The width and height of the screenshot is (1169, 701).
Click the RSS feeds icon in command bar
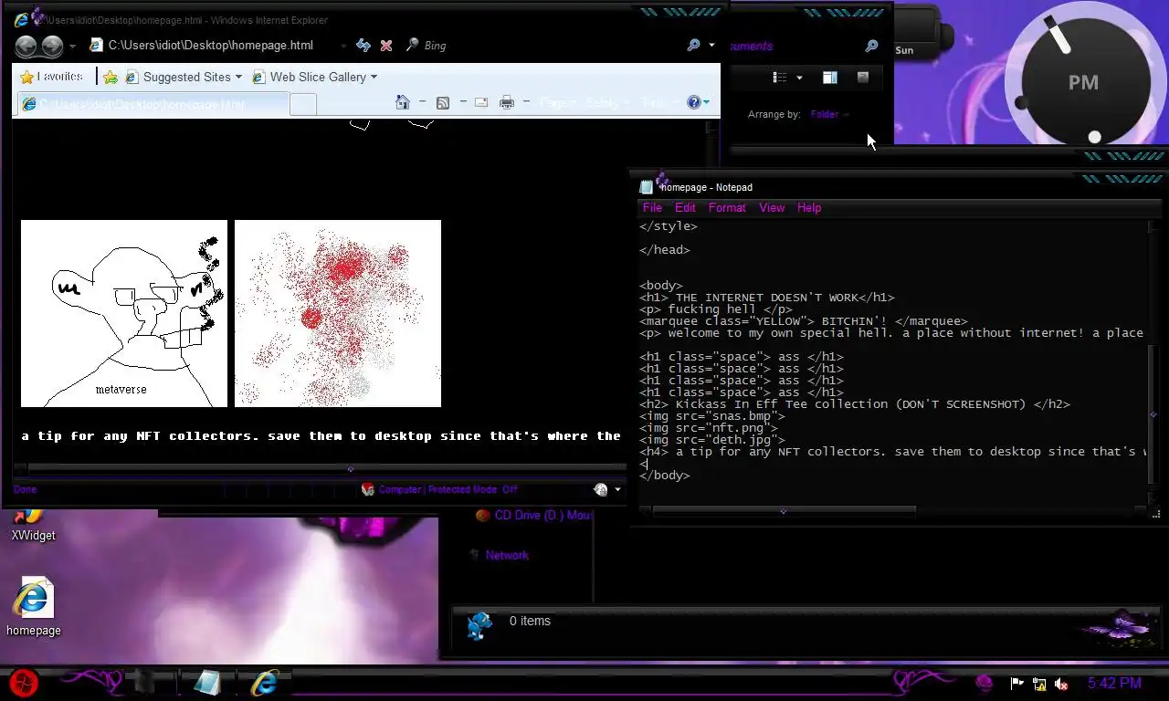click(x=443, y=102)
